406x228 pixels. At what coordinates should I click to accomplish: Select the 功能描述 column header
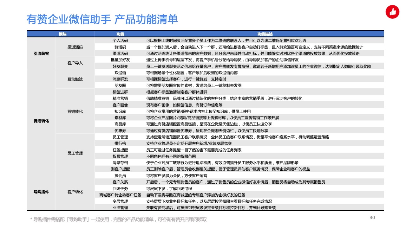(265, 34)
